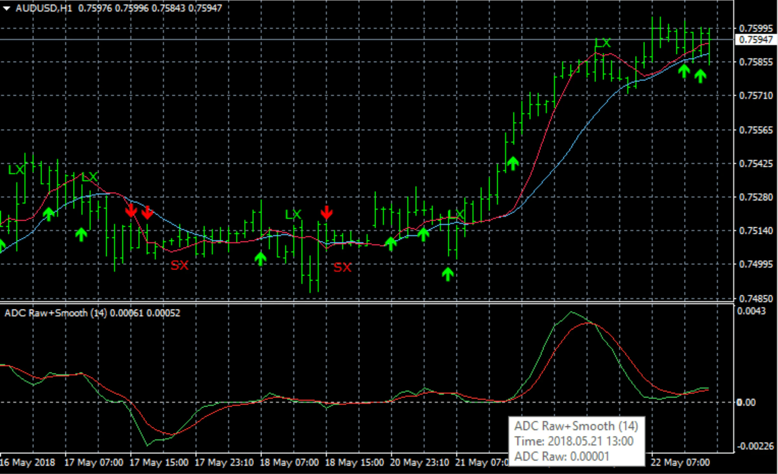Click the AUDUSD,H1 symbol title text
This screenshot has height=474, width=778.
[44, 8]
